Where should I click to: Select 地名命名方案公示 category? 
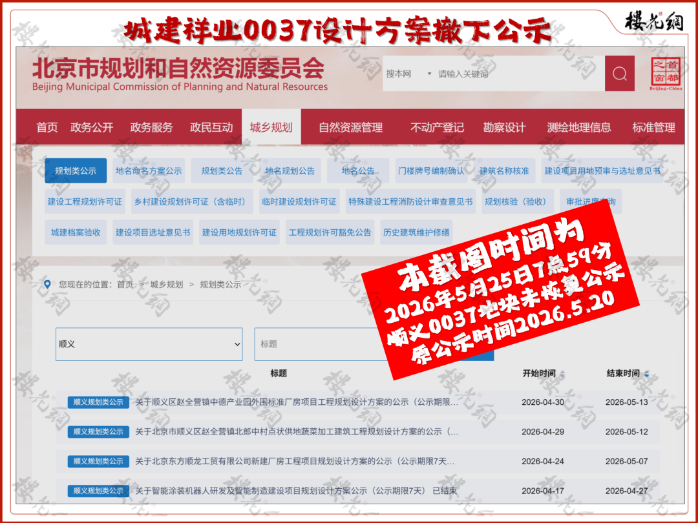(149, 170)
